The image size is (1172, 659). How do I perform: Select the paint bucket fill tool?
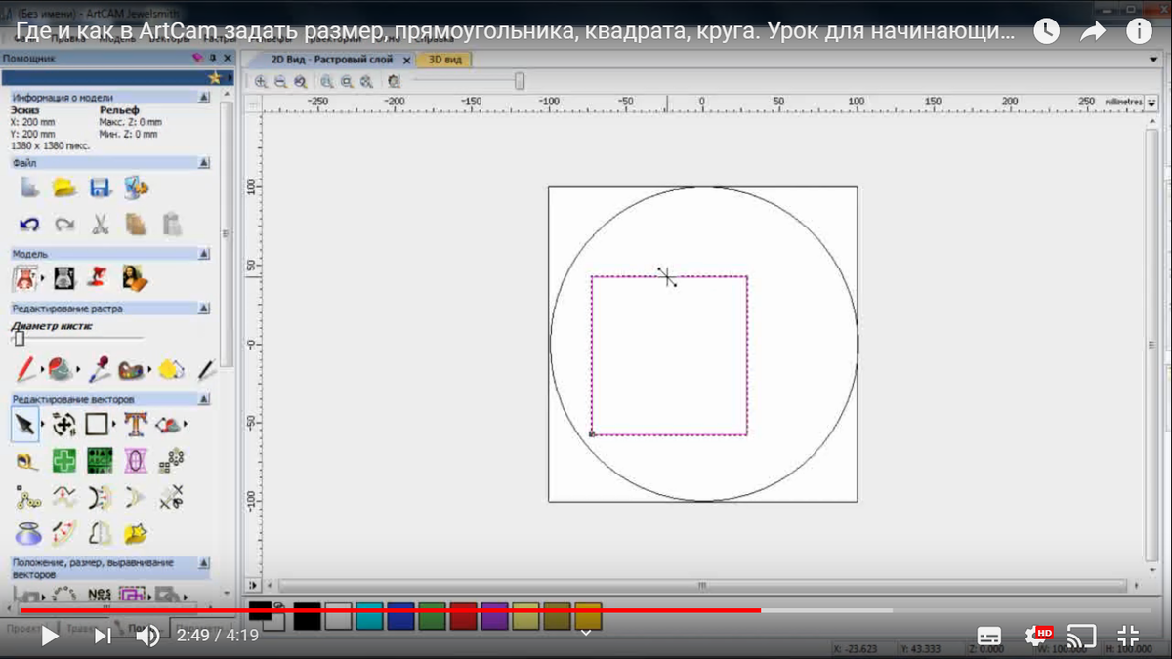click(x=61, y=370)
